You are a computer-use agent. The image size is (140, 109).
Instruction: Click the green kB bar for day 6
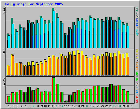click(30, 95)
